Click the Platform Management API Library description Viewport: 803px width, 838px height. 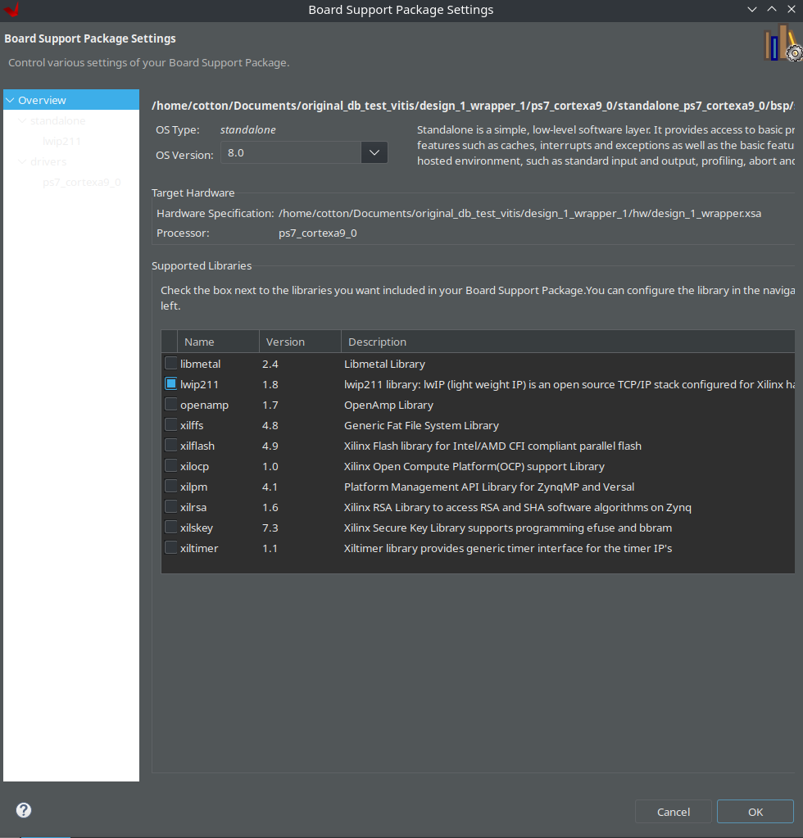[x=489, y=487]
